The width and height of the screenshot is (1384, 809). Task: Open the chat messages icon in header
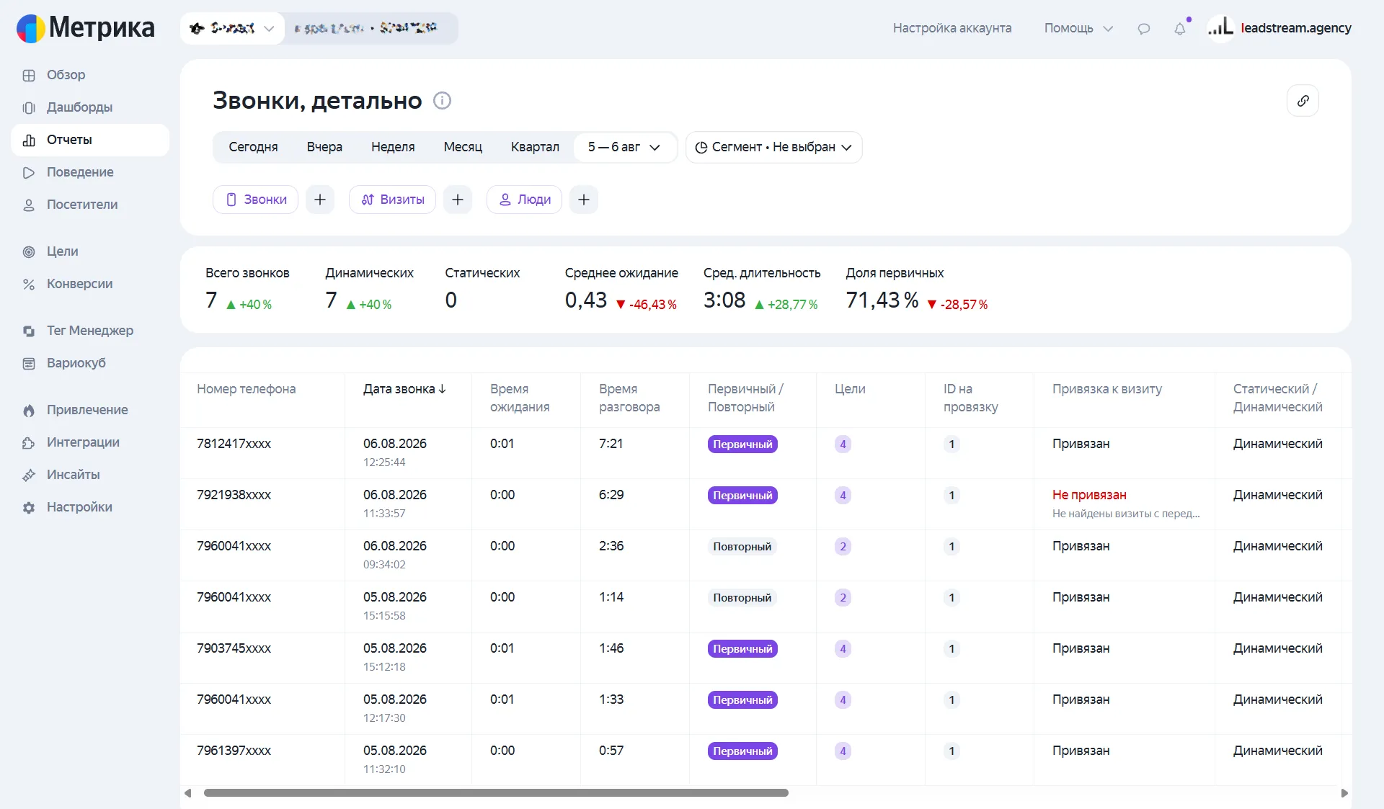tap(1143, 29)
